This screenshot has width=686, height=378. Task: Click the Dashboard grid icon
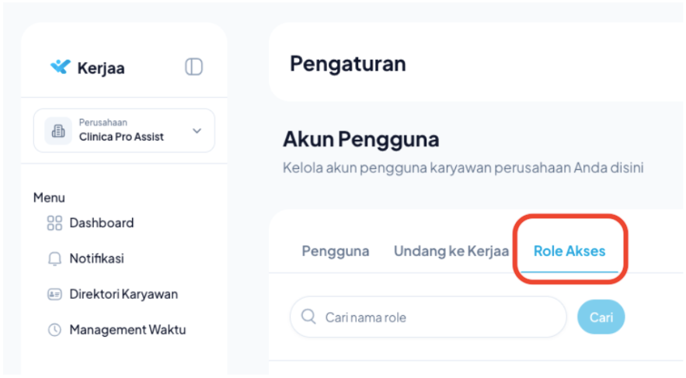pyautogui.click(x=54, y=224)
